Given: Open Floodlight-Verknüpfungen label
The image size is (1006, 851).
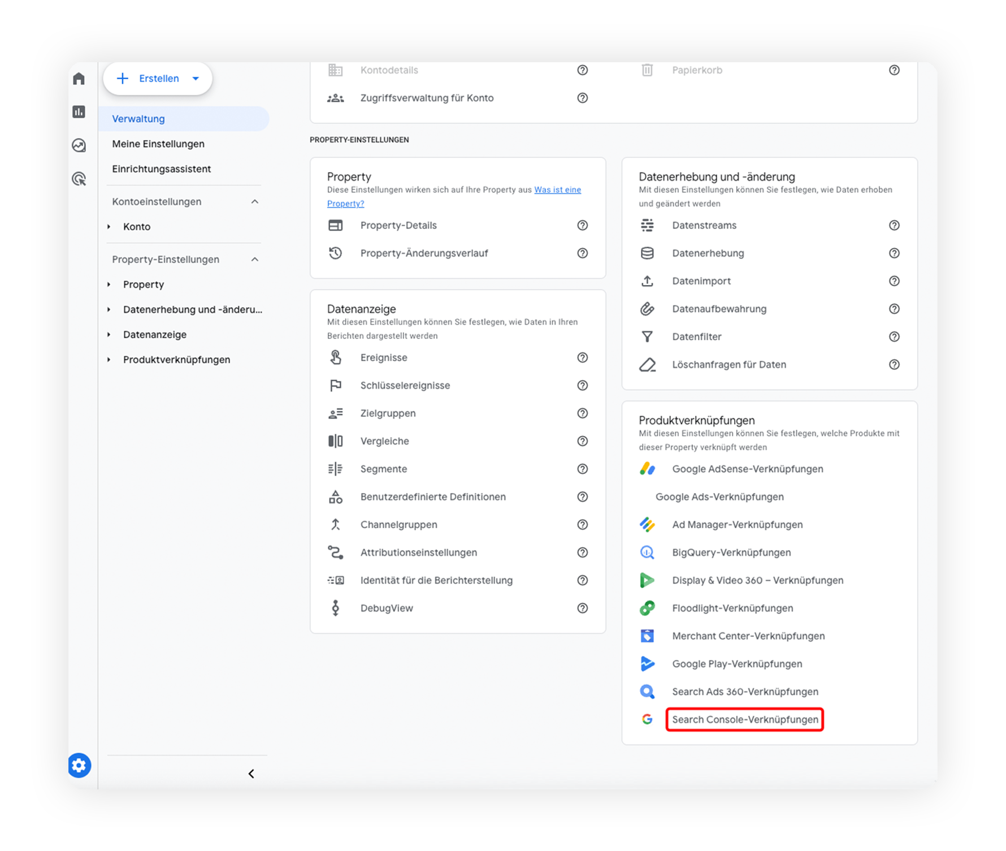Looking at the screenshot, I should [x=732, y=608].
